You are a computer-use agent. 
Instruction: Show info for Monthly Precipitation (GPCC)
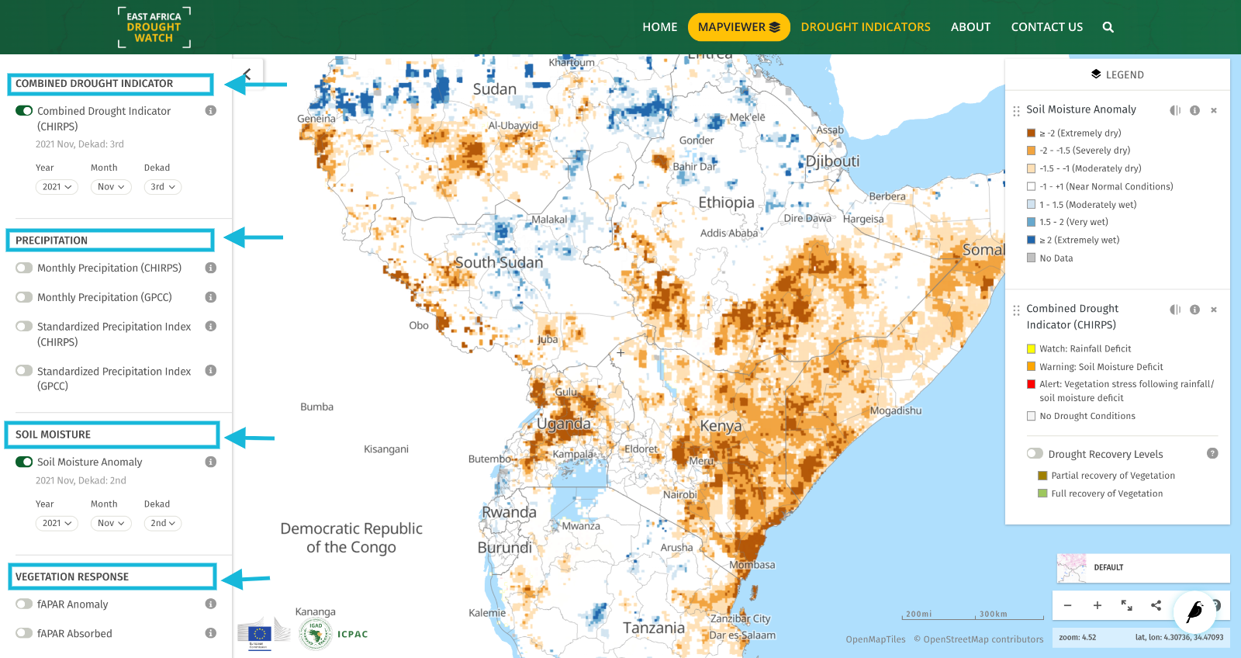(210, 297)
